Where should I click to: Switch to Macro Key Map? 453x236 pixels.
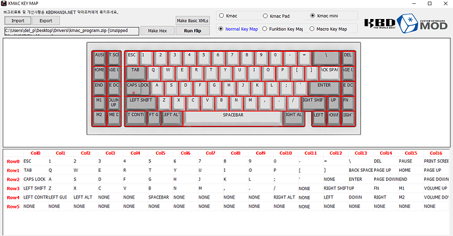[x=328, y=29]
